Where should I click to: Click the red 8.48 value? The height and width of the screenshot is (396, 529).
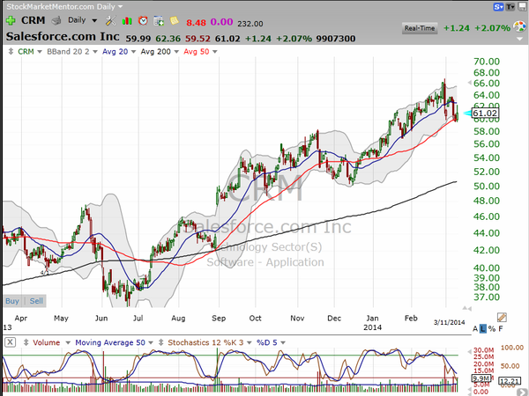tap(196, 23)
